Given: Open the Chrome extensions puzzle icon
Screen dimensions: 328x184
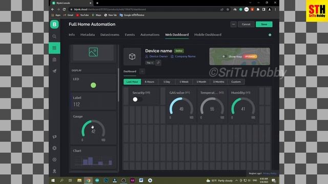Looking at the screenshot, I should tap(258, 9).
